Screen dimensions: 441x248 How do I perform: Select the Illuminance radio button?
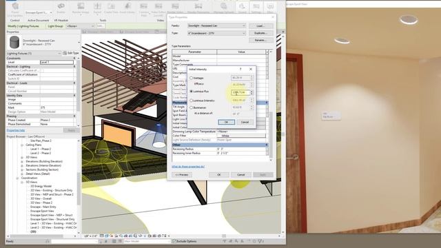click(x=192, y=107)
